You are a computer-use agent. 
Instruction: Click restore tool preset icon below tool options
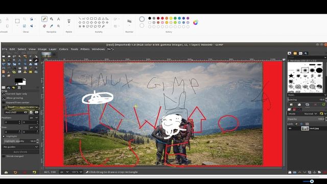point(15,172)
